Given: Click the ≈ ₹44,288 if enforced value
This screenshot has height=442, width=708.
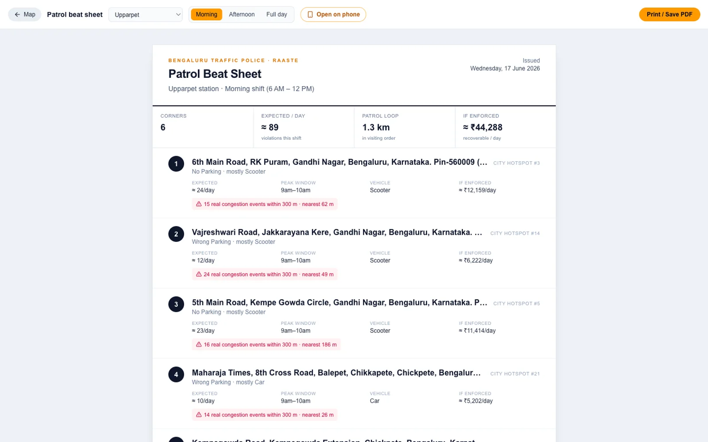Looking at the screenshot, I should tap(483, 127).
